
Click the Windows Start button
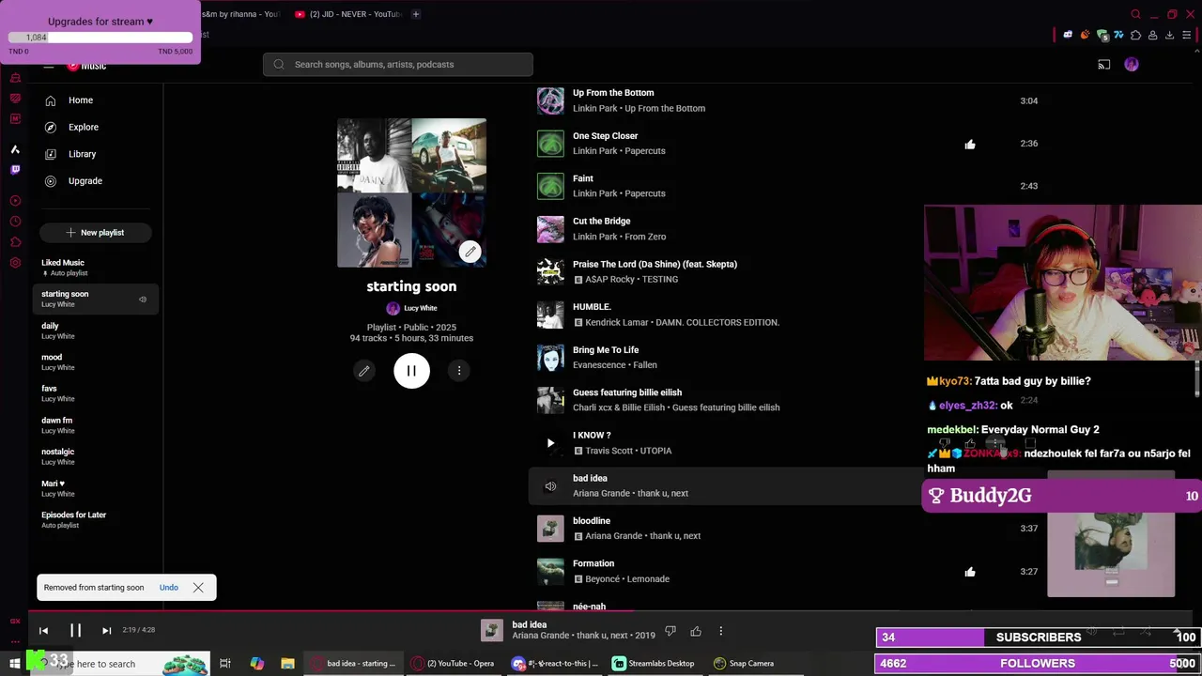tap(15, 664)
